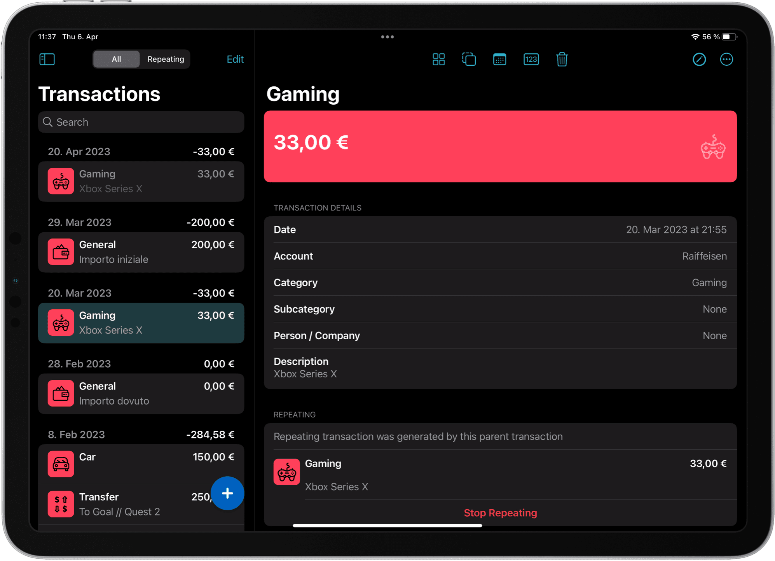Click the numeric/123 format icon
This screenshot has height=561, width=775.
click(530, 59)
